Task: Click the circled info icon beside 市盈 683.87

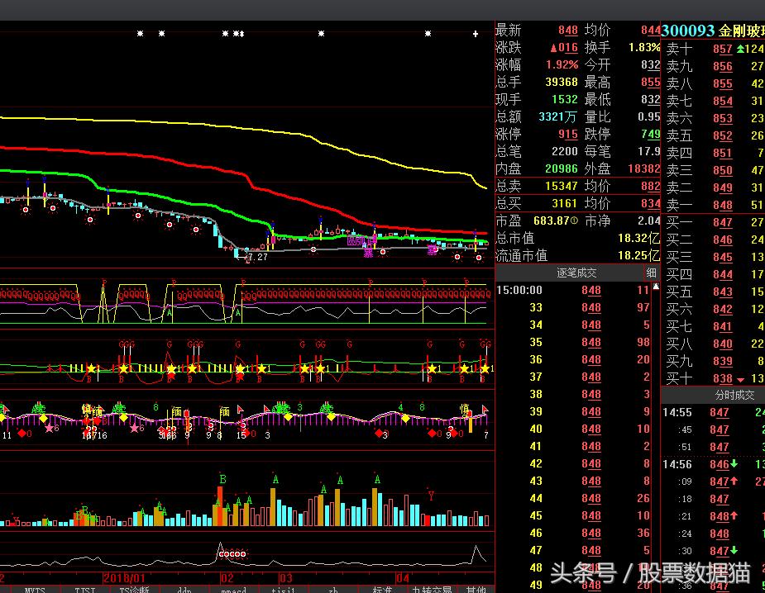Action: pyautogui.click(x=574, y=221)
